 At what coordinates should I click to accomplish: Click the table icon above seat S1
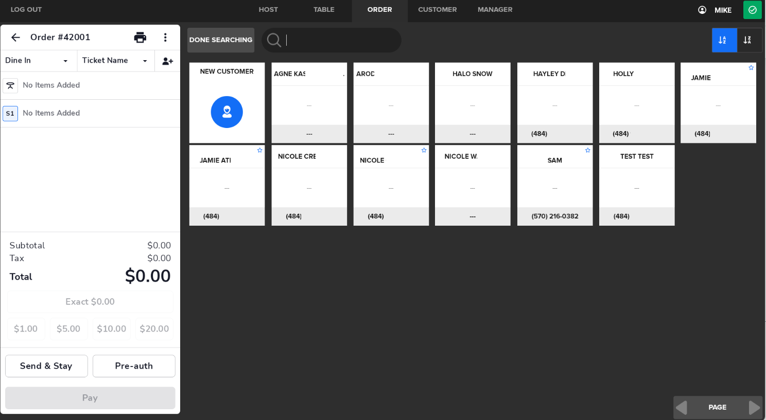click(10, 85)
